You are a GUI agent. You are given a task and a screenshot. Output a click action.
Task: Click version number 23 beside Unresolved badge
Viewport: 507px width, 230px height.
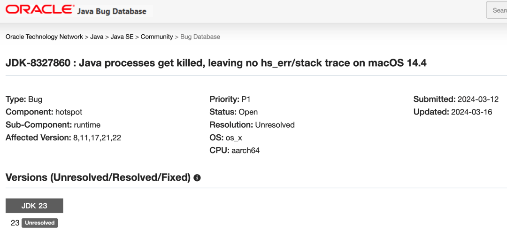point(15,223)
